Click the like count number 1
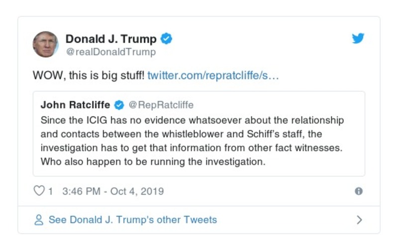This screenshot has width=398, height=250. coord(50,191)
